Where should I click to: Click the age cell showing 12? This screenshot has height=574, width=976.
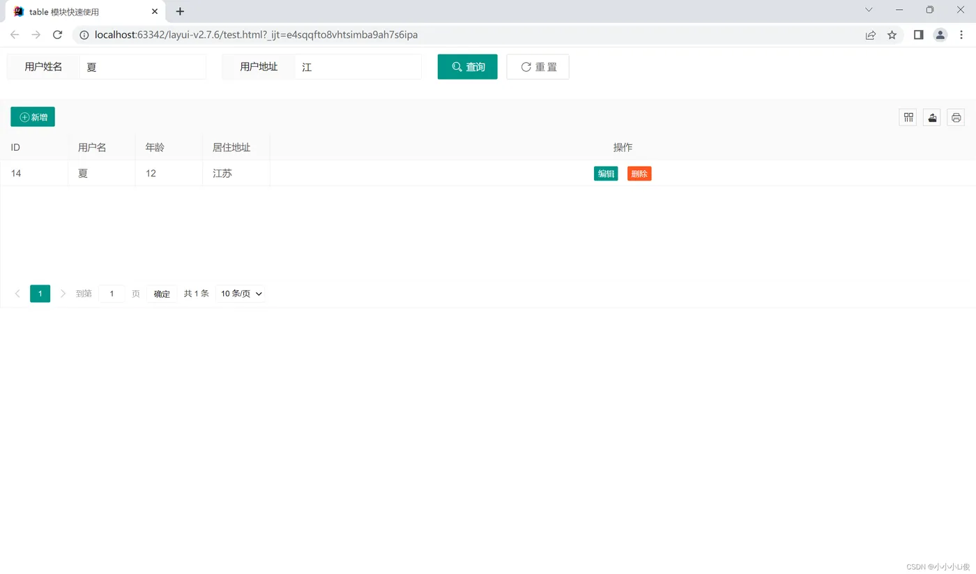coord(169,173)
